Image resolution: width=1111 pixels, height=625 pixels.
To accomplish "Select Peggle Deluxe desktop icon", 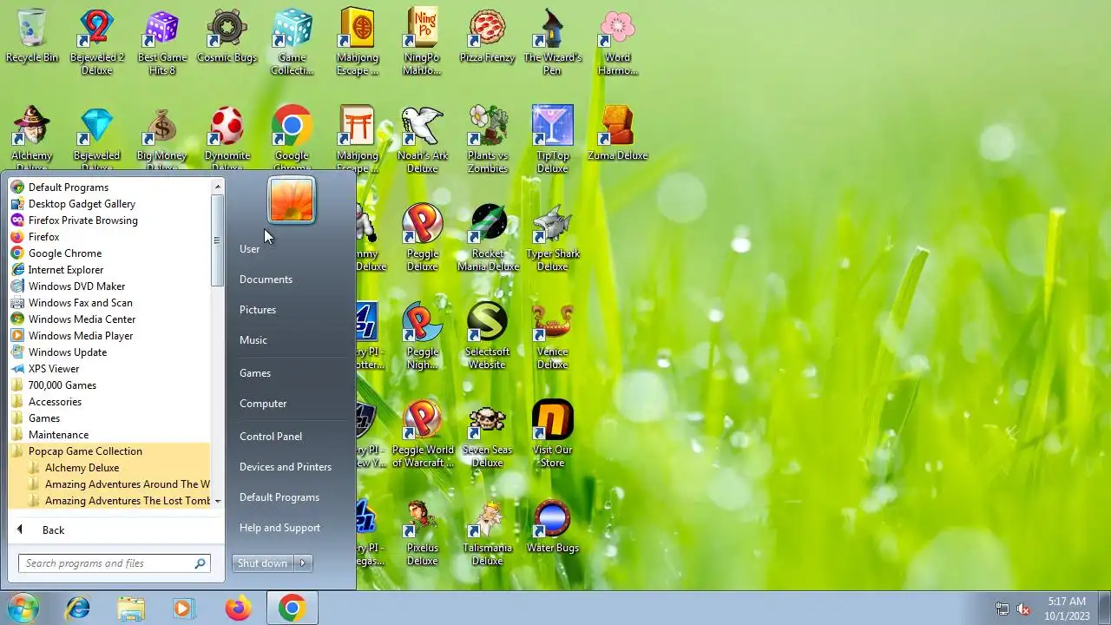I will (x=423, y=238).
